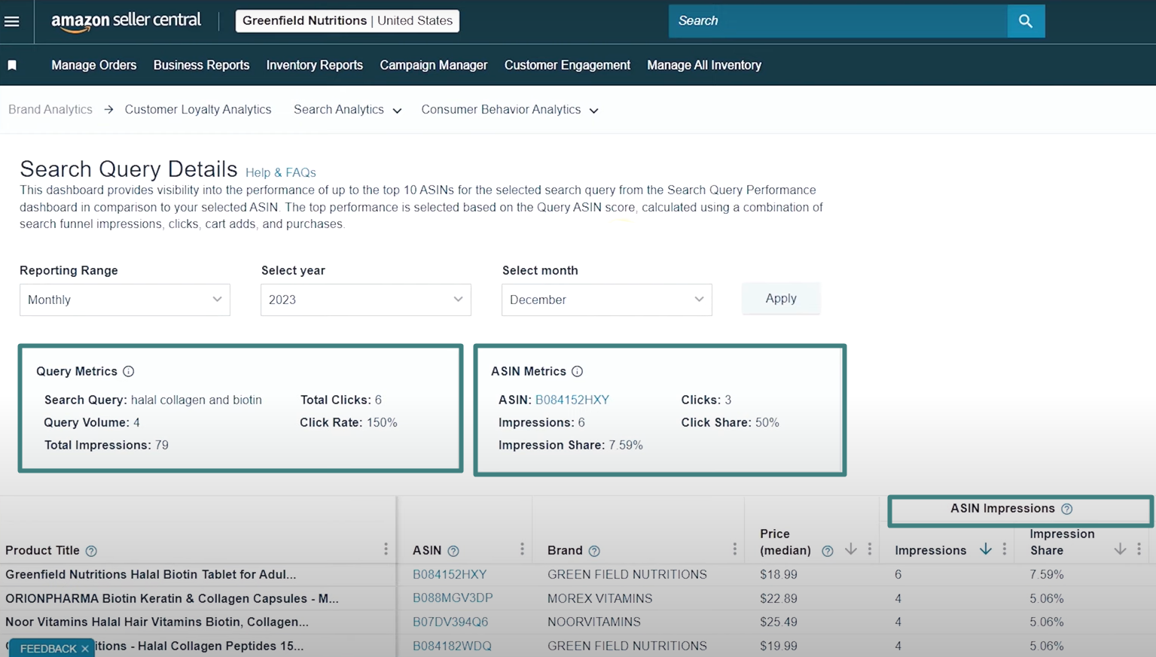This screenshot has width=1156, height=657.
Task: Open the Reporting Range Monthly dropdown
Action: coord(125,300)
